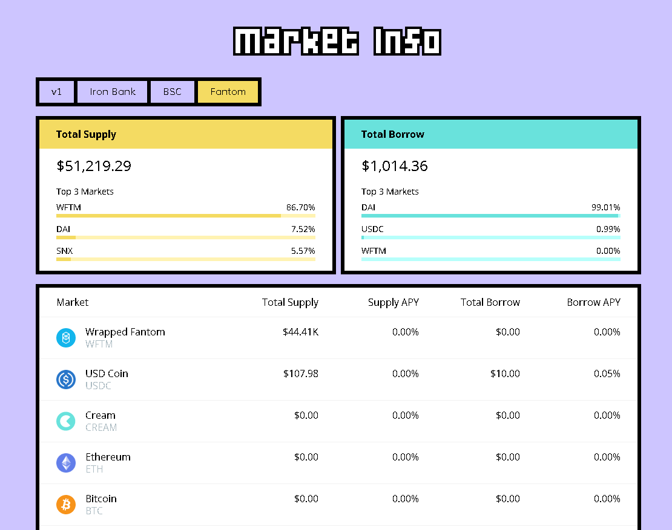Click the Borrow APY column header
Screen dimensions: 672x530
coord(593,302)
